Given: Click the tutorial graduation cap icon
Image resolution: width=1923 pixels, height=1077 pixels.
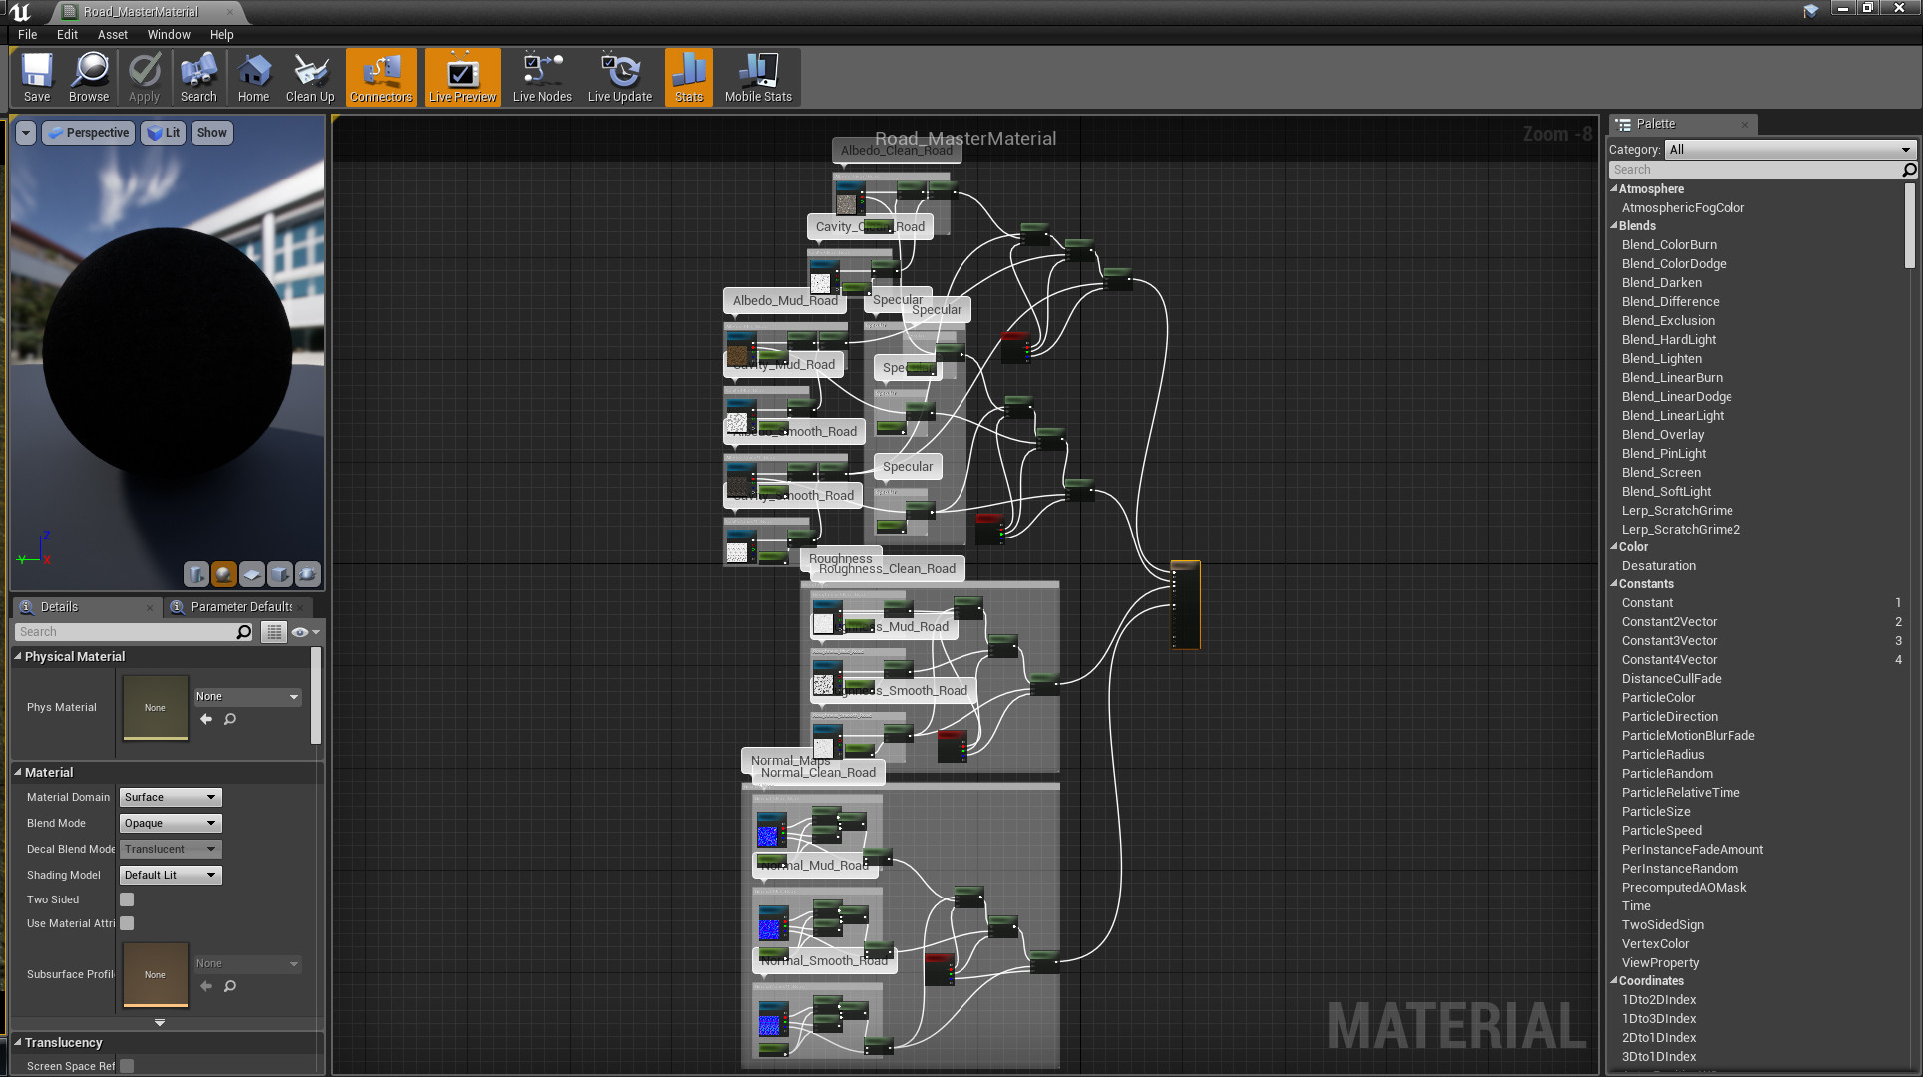Looking at the screenshot, I should coord(1811,11).
